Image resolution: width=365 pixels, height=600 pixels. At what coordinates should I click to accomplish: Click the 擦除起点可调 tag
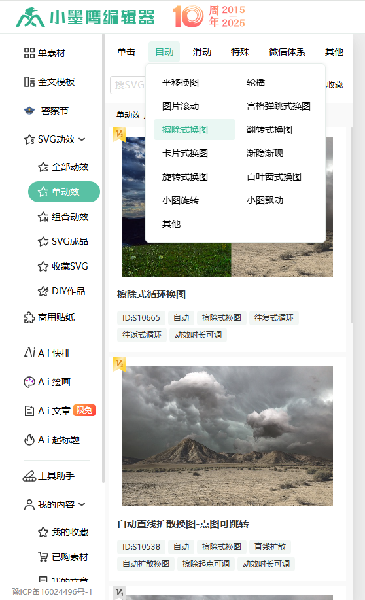click(206, 564)
